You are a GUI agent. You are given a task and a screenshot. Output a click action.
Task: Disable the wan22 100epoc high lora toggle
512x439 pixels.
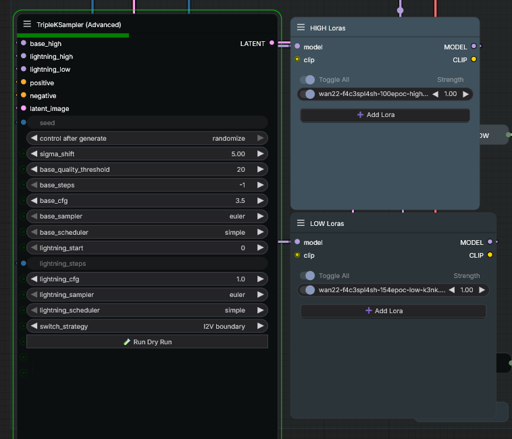click(308, 94)
